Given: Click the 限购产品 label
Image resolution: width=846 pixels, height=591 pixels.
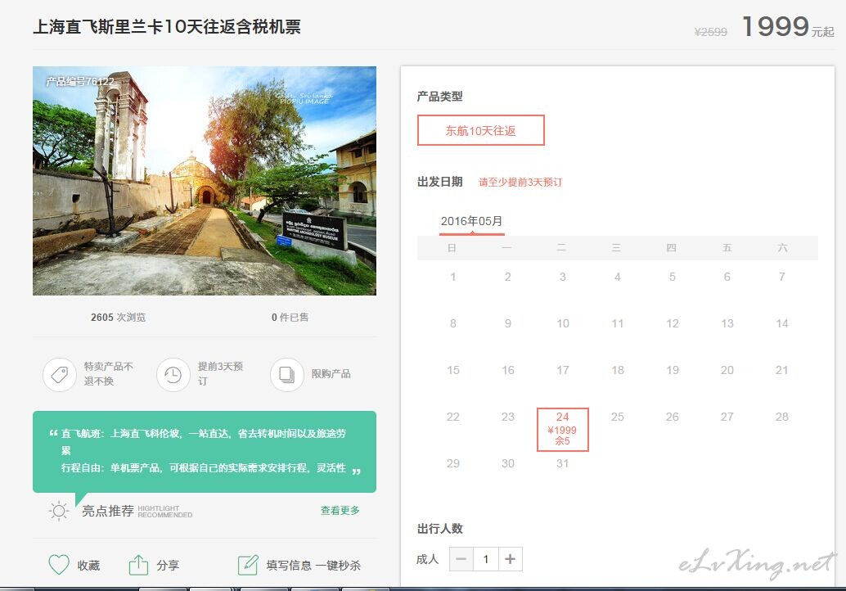Looking at the screenshot, I should (331, 373).
